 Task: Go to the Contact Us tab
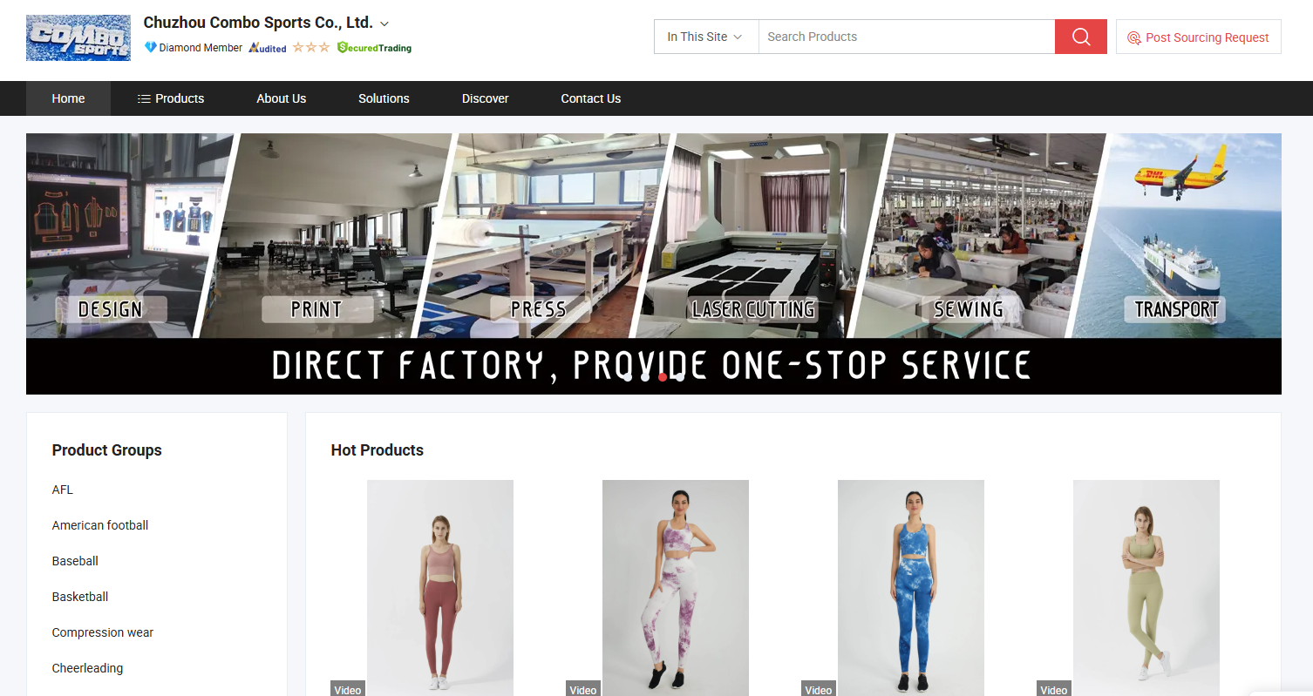[x=591, y=98]
